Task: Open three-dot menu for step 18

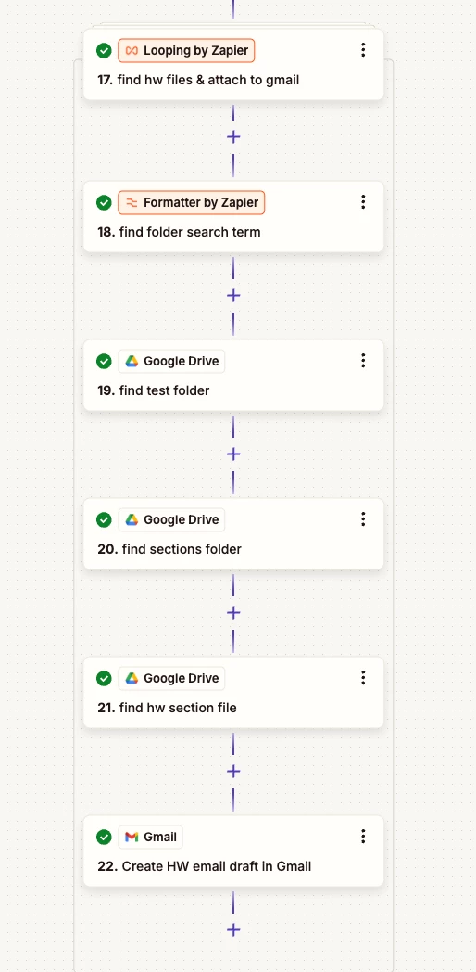Action: pyautogui.click(x=363, y=202)
